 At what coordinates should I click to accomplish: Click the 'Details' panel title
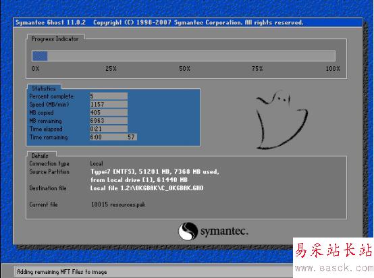pyautogui.click(x=40, y=156)
